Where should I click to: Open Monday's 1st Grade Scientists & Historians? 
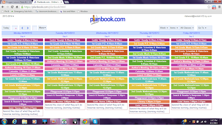[x=23, y=59]
